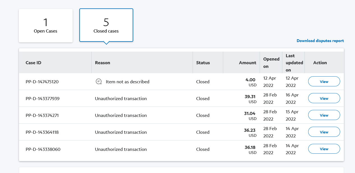Click Unauthorized transaction for case PP-D-143338060

coord(121,149)
